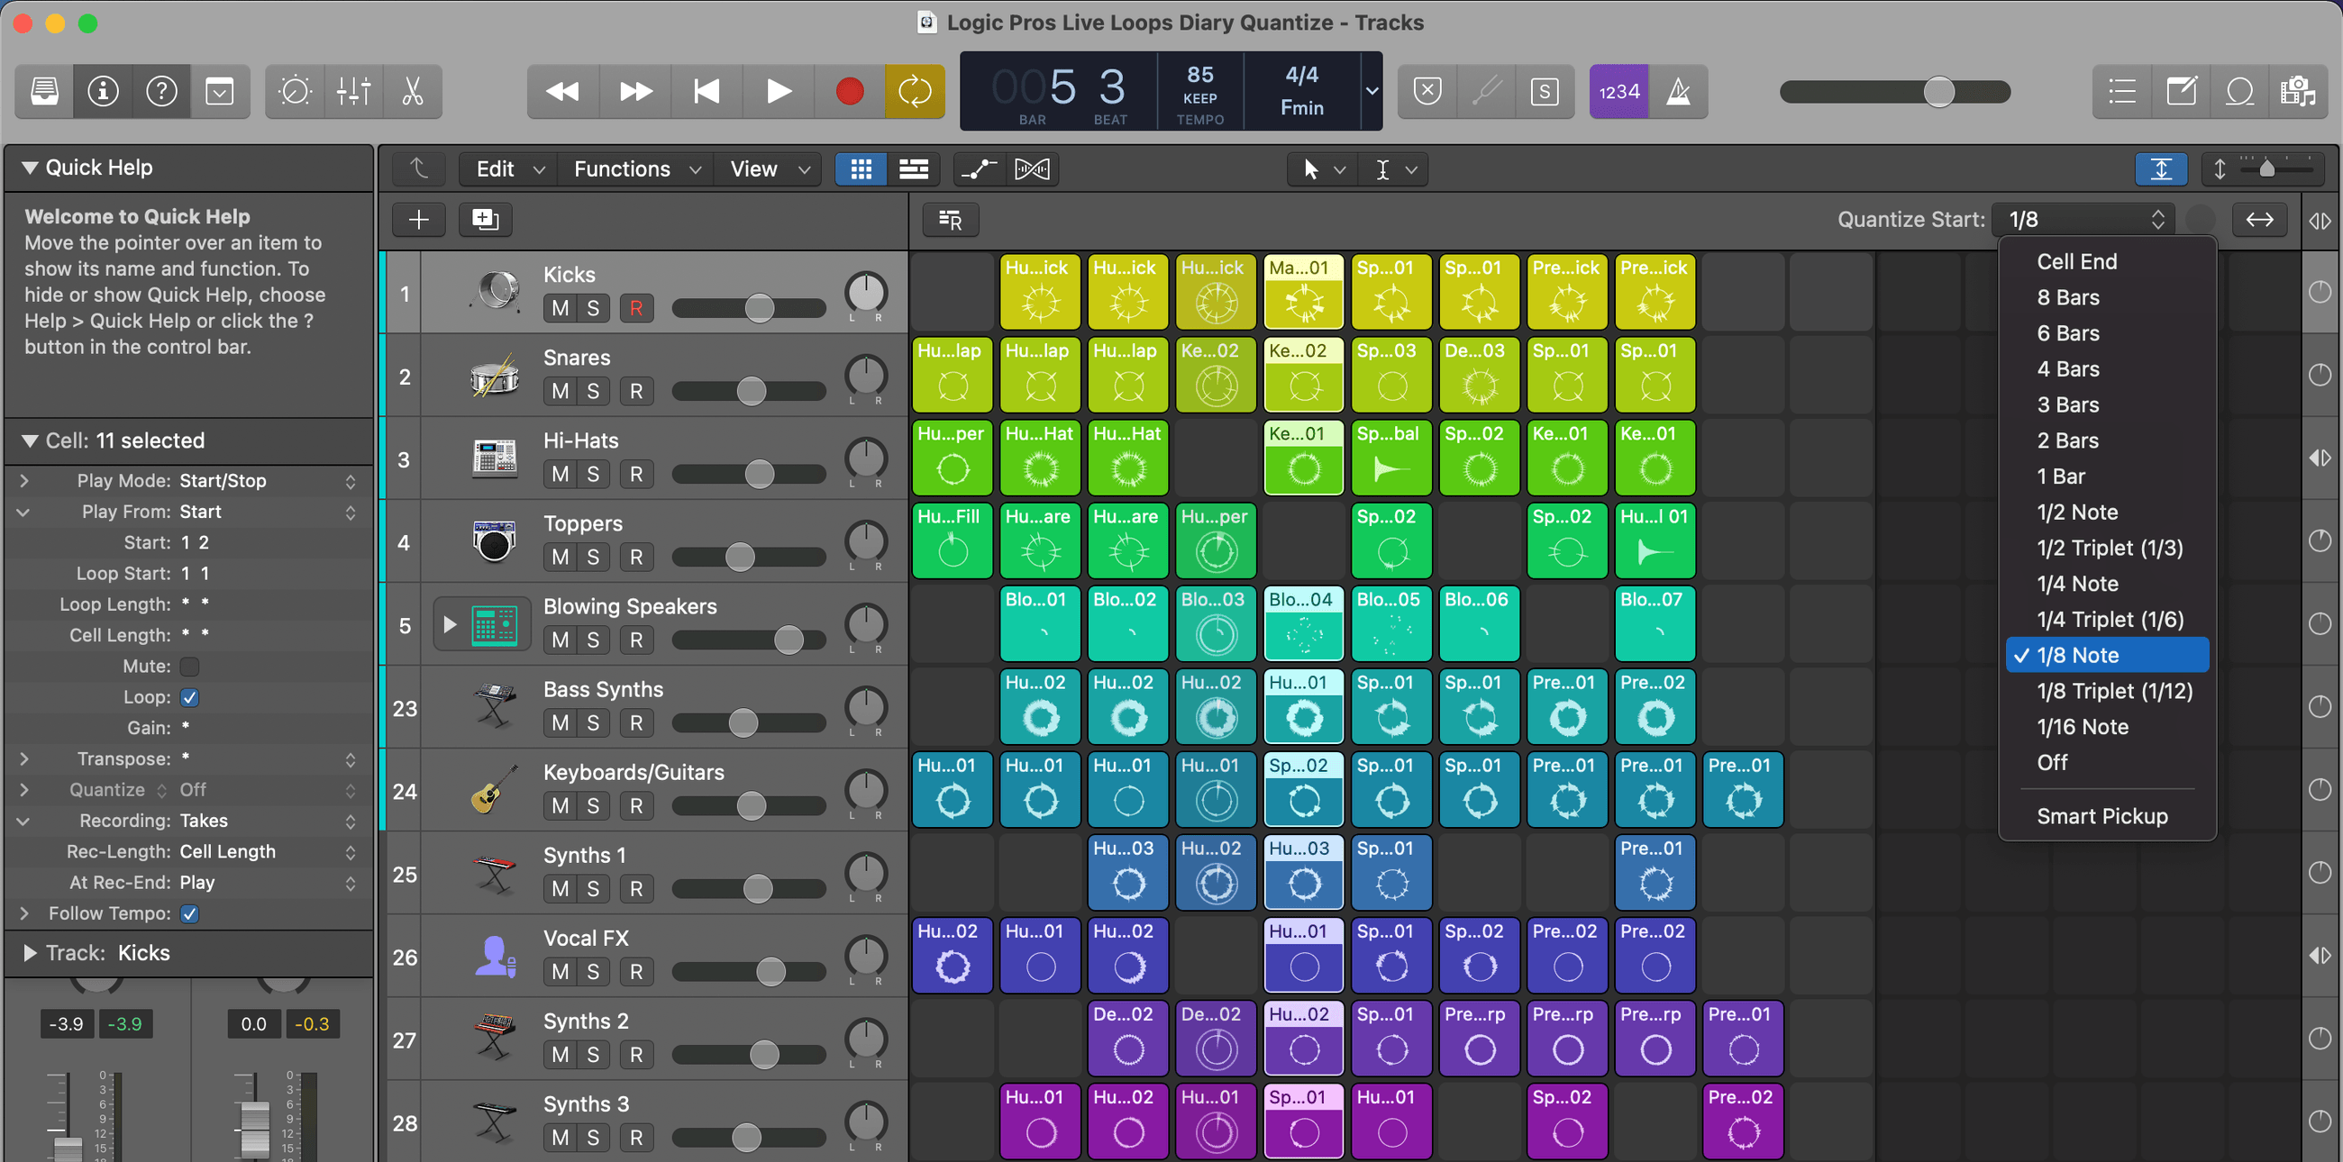Disable the Follow Tempo checkbox
The width and height of the screenshot is (2343, 1162).
[x=189, y=913]
